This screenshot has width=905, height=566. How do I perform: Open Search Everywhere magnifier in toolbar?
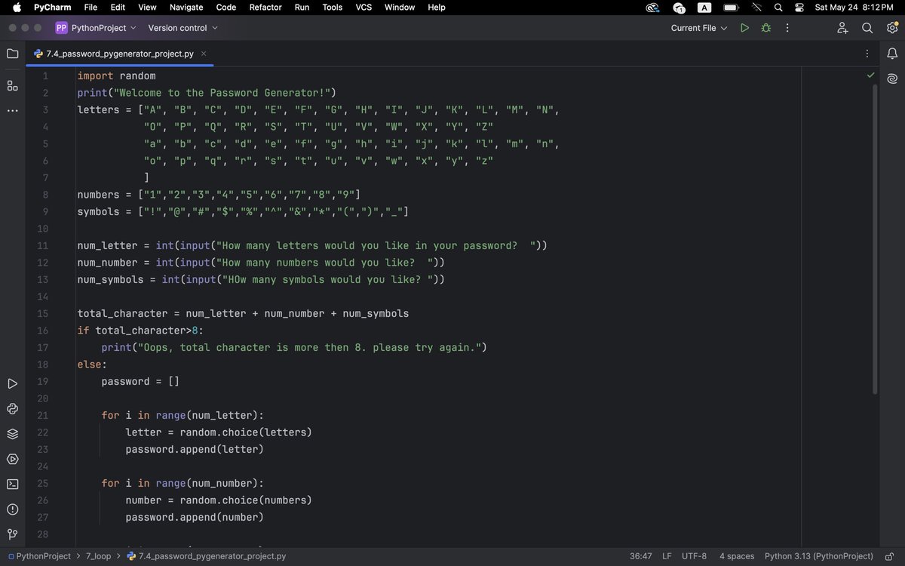(867, 28)
